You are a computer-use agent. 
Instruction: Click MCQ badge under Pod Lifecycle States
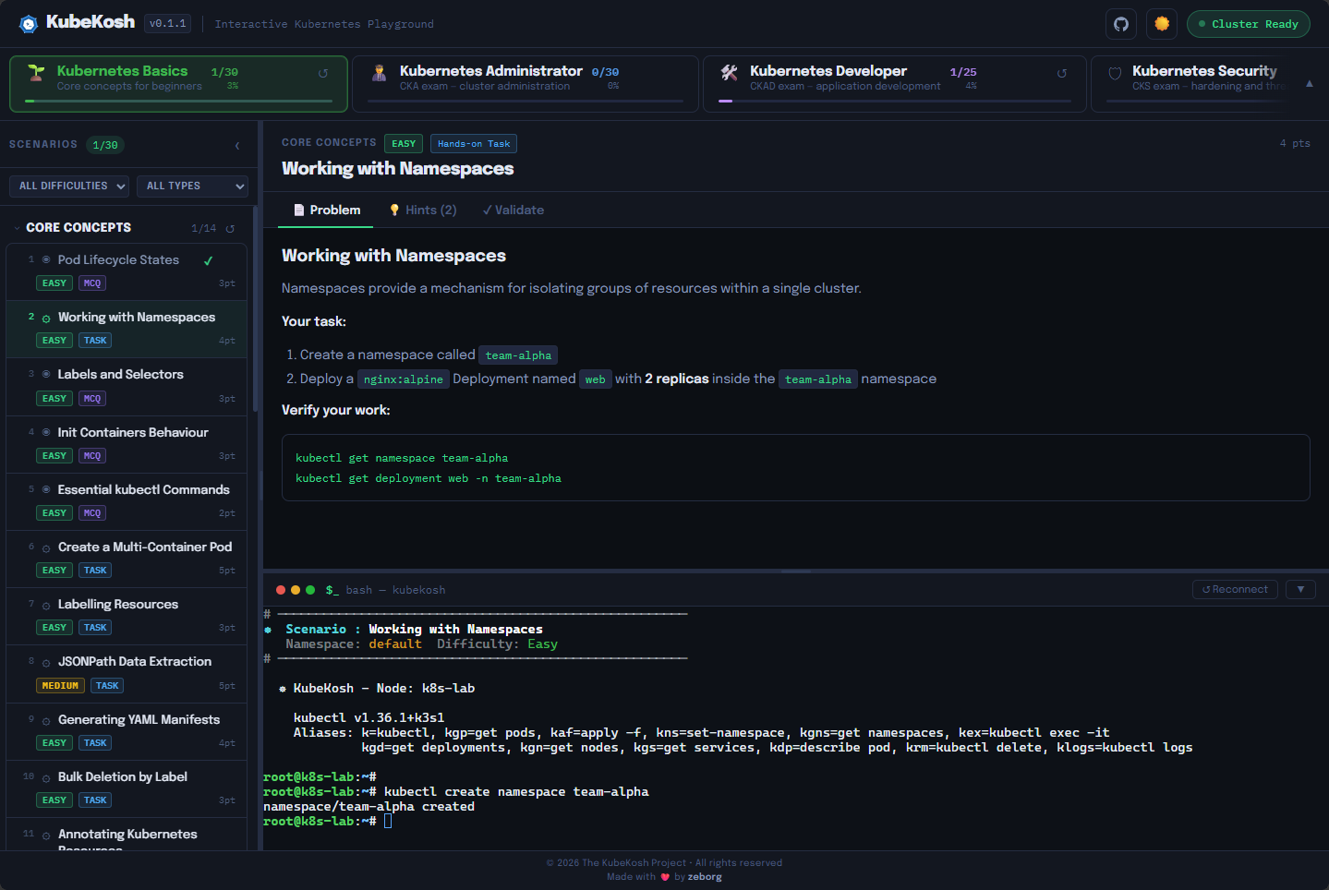[92, 283]
